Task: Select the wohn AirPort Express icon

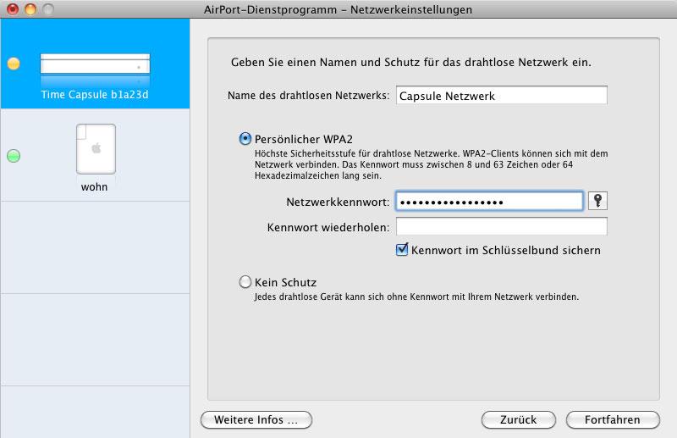Action: (x=96, y=149)
